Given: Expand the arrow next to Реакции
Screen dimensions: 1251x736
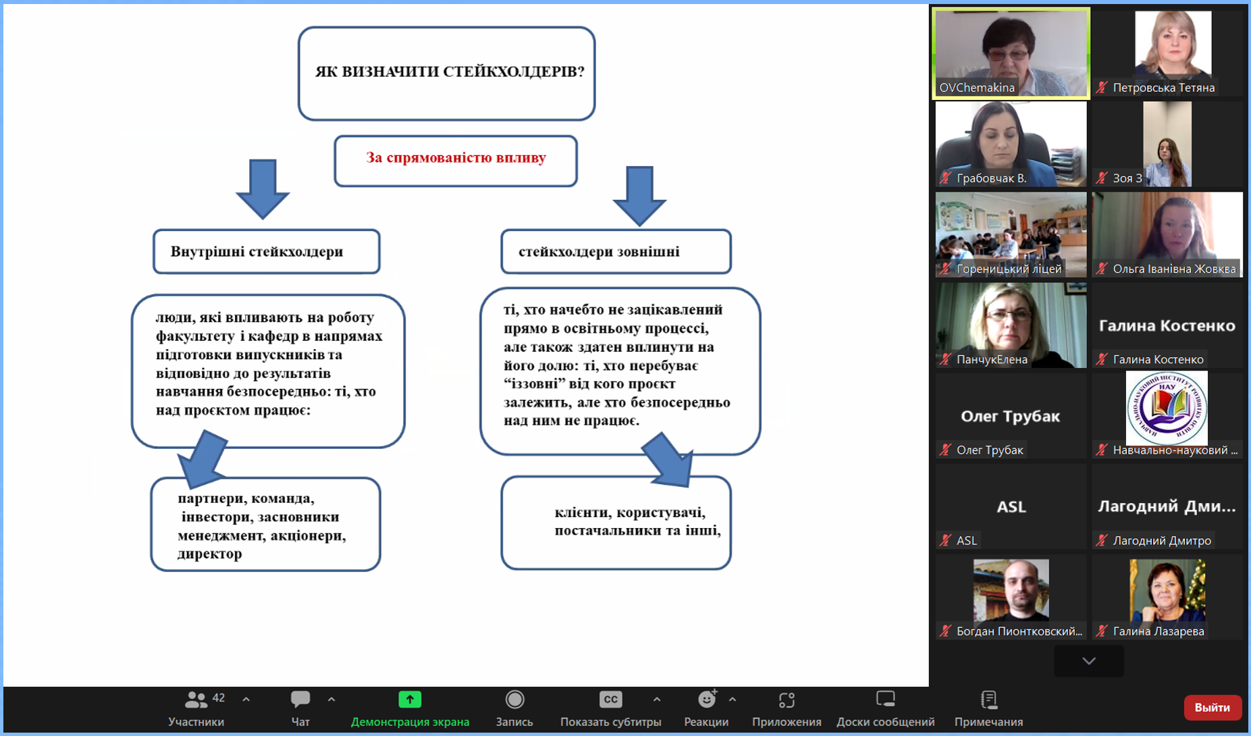Looking at the screenshot, I should tap(733, 700).
